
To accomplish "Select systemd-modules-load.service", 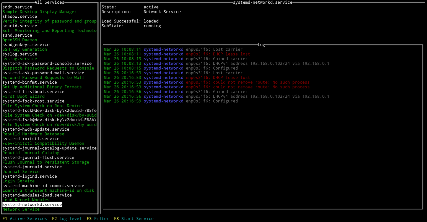I will point(37,195).
